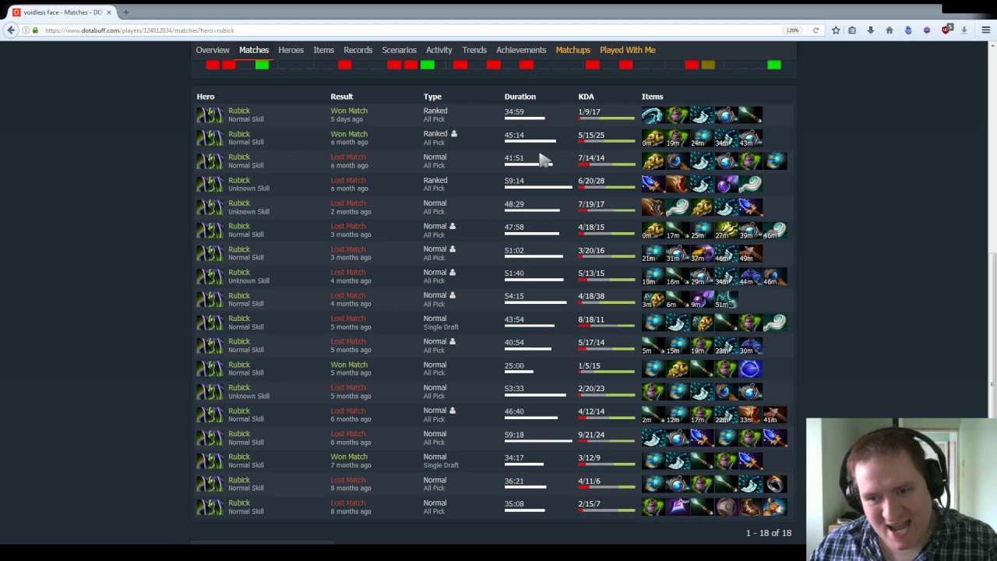Click party icon beside Normal in 51:02 match
Viewport: 997px width, 561px height.
[x=453, y=249]
